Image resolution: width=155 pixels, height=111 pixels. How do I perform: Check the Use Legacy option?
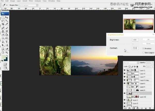(x=144, y=53)
